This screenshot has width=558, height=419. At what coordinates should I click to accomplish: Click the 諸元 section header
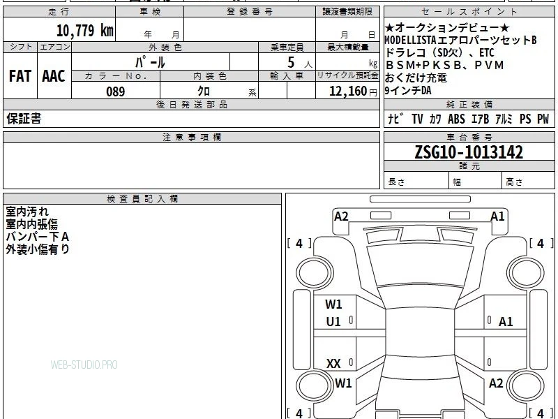click(x=469, y=166)
